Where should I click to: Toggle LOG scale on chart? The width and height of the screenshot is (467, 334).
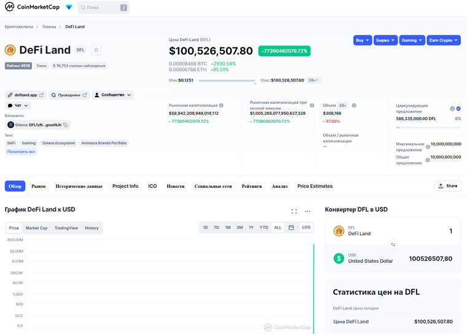click(x=306, y=227)
